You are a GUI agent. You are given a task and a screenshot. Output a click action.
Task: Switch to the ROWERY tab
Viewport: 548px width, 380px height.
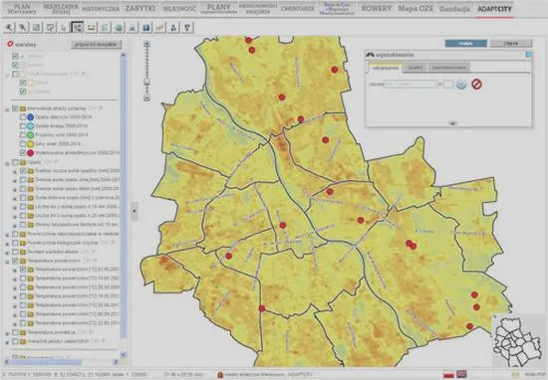(376, 8)
